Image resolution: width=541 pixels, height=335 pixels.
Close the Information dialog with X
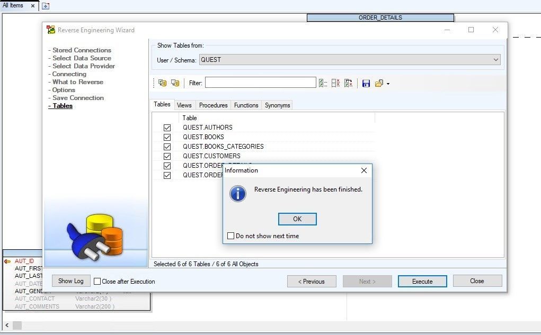pos(363,170)
